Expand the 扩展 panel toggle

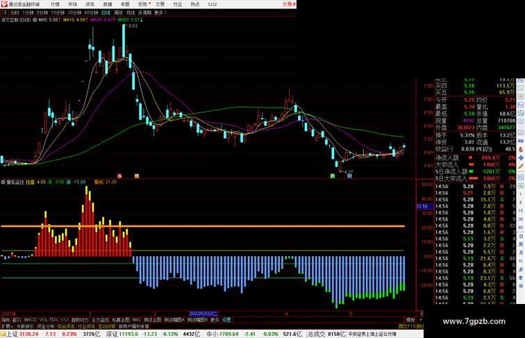click(x=7, y=326)
